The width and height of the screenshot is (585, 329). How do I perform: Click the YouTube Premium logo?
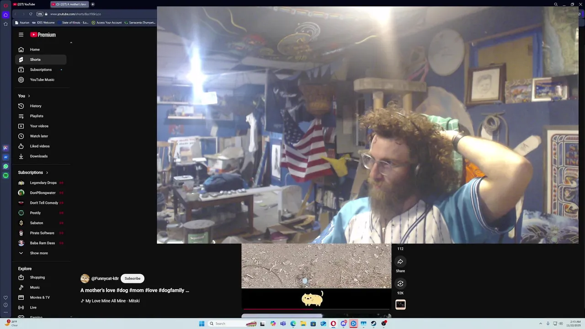coord(43,35)
